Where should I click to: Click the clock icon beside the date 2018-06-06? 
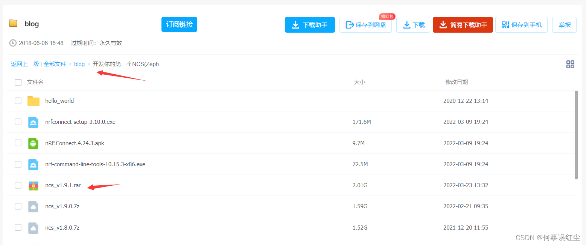[x=13, y=43]
